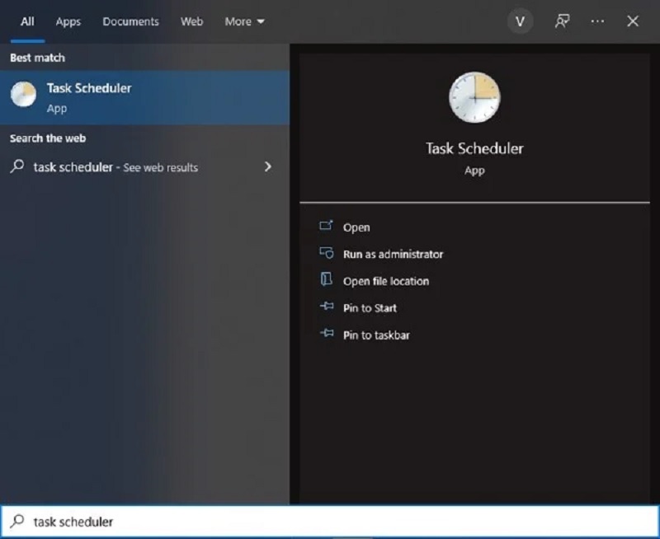
Task: Expand the More filters dropdown
Action: 243,21
